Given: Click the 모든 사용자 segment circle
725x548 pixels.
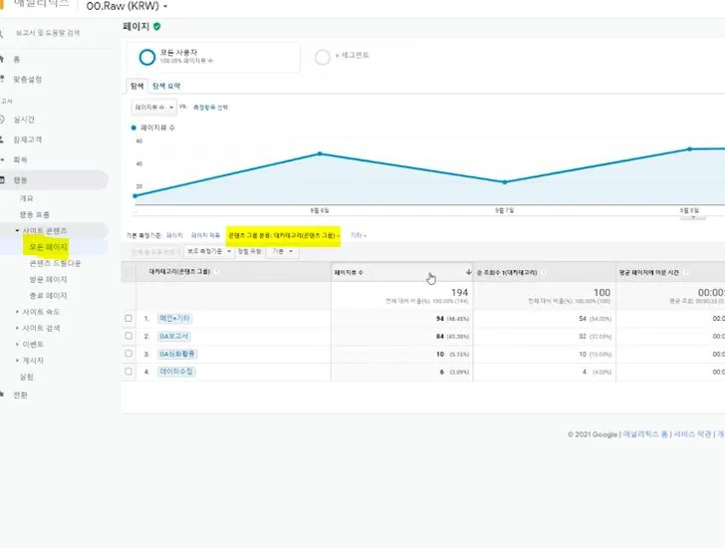Looking at the screenshot, I should click(147, 58).
